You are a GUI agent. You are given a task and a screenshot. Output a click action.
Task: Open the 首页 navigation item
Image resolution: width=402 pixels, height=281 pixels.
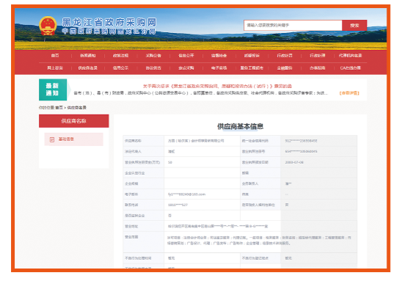55,55
